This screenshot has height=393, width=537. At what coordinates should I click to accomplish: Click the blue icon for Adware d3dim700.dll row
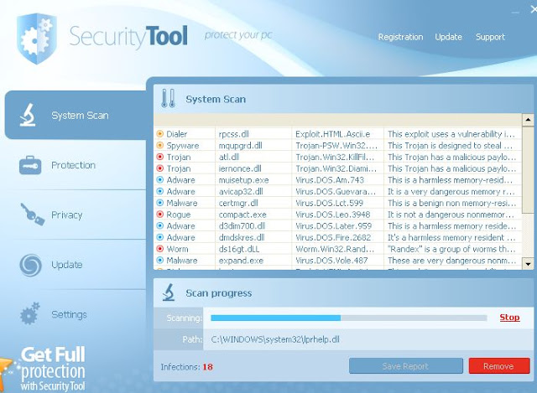pos(160,225)
